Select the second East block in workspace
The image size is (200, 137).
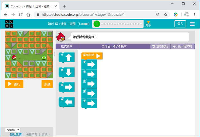point(89,74)
